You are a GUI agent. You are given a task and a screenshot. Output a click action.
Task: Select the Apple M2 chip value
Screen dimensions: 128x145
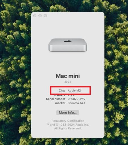click(x=74, y=91)
